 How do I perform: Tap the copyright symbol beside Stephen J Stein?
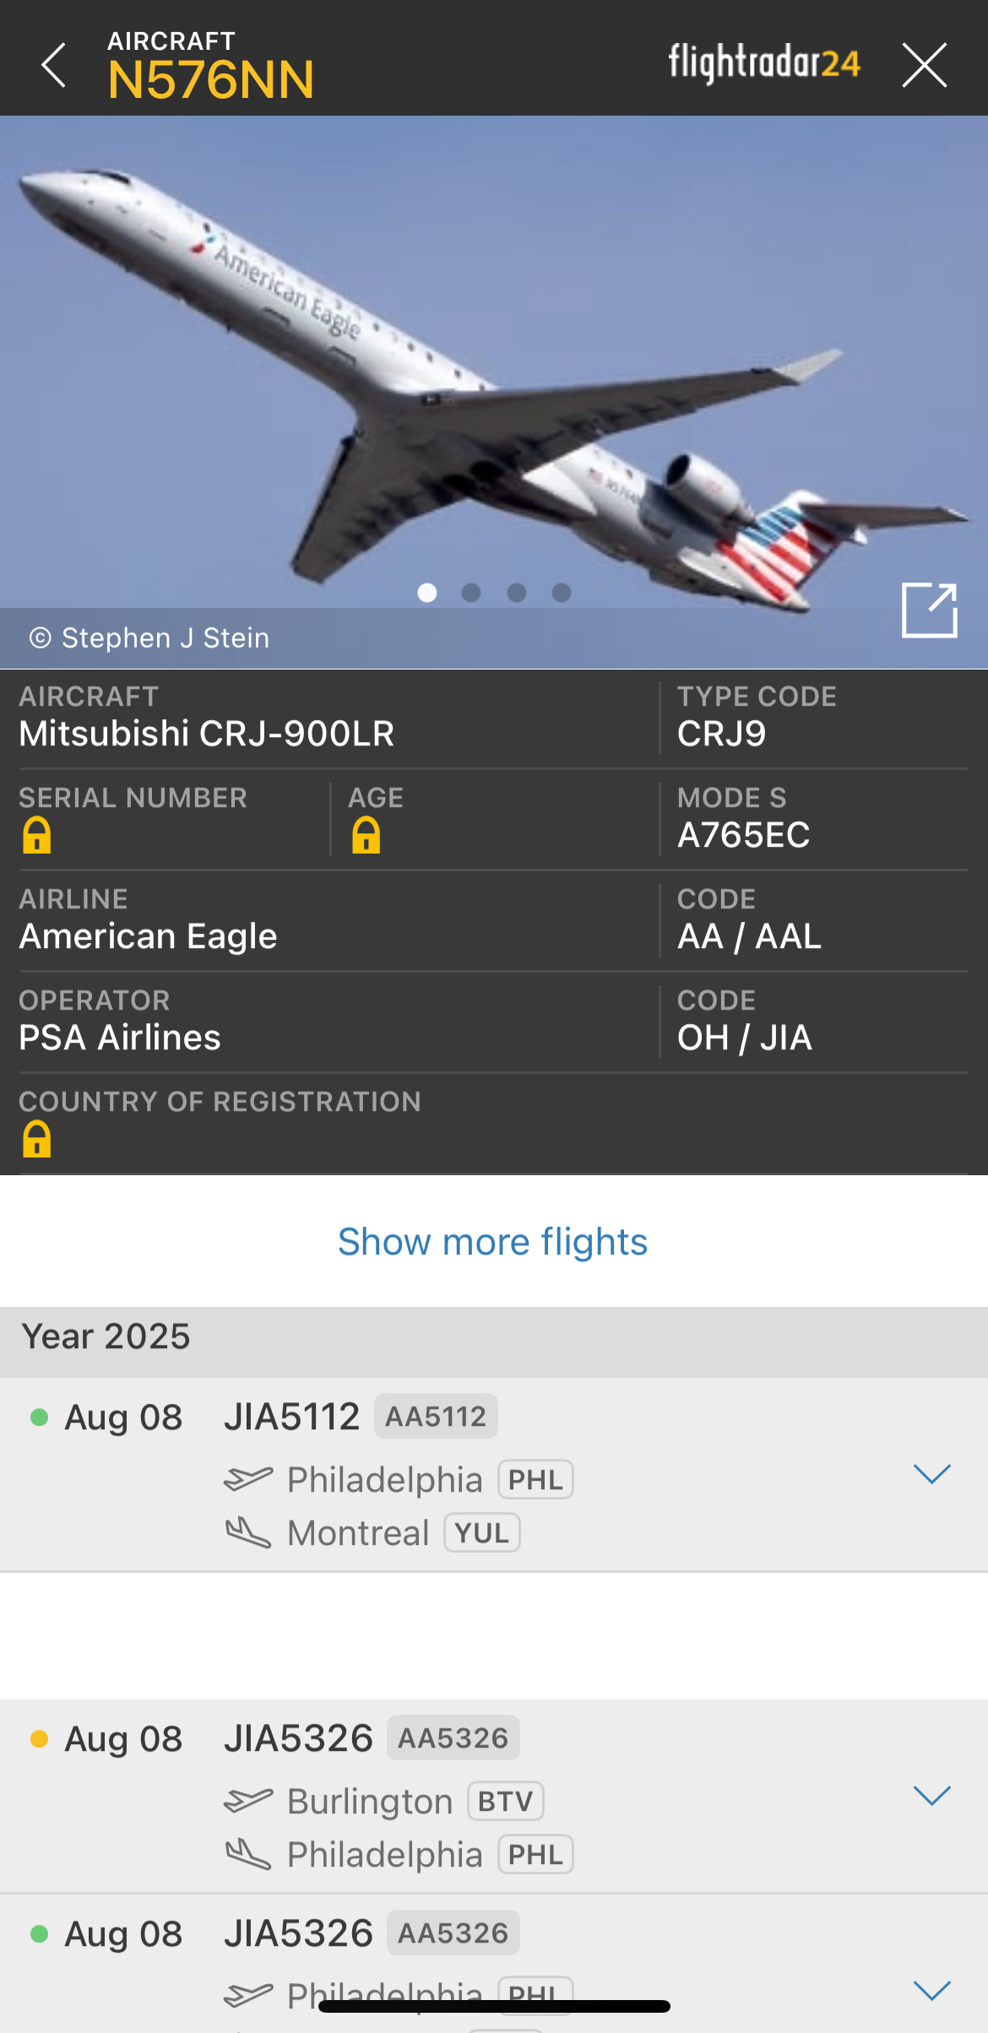point(40,638)
